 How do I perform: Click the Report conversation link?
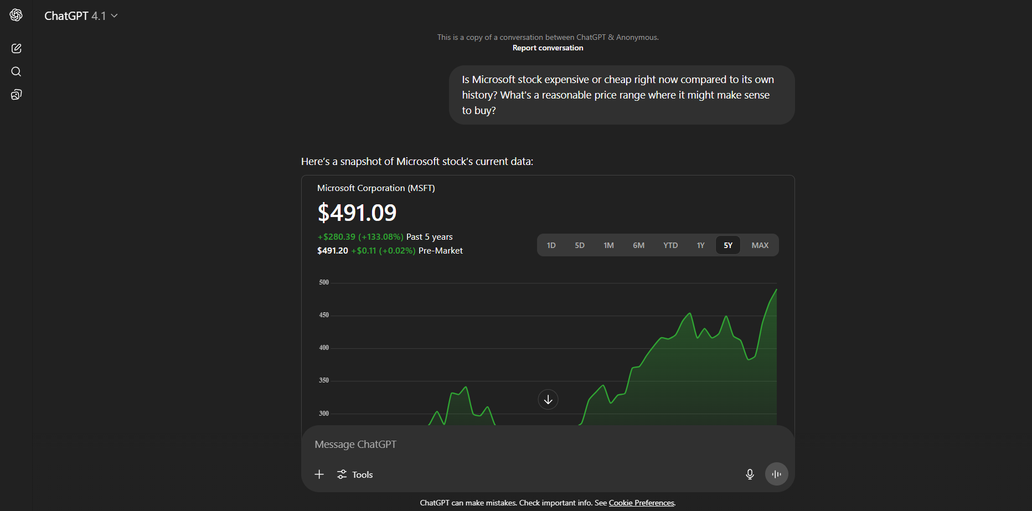[x=548, y=48]
